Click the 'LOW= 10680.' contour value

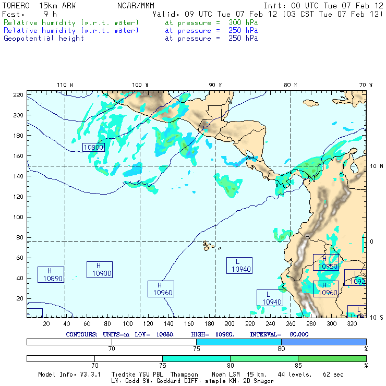click(154, 334)
